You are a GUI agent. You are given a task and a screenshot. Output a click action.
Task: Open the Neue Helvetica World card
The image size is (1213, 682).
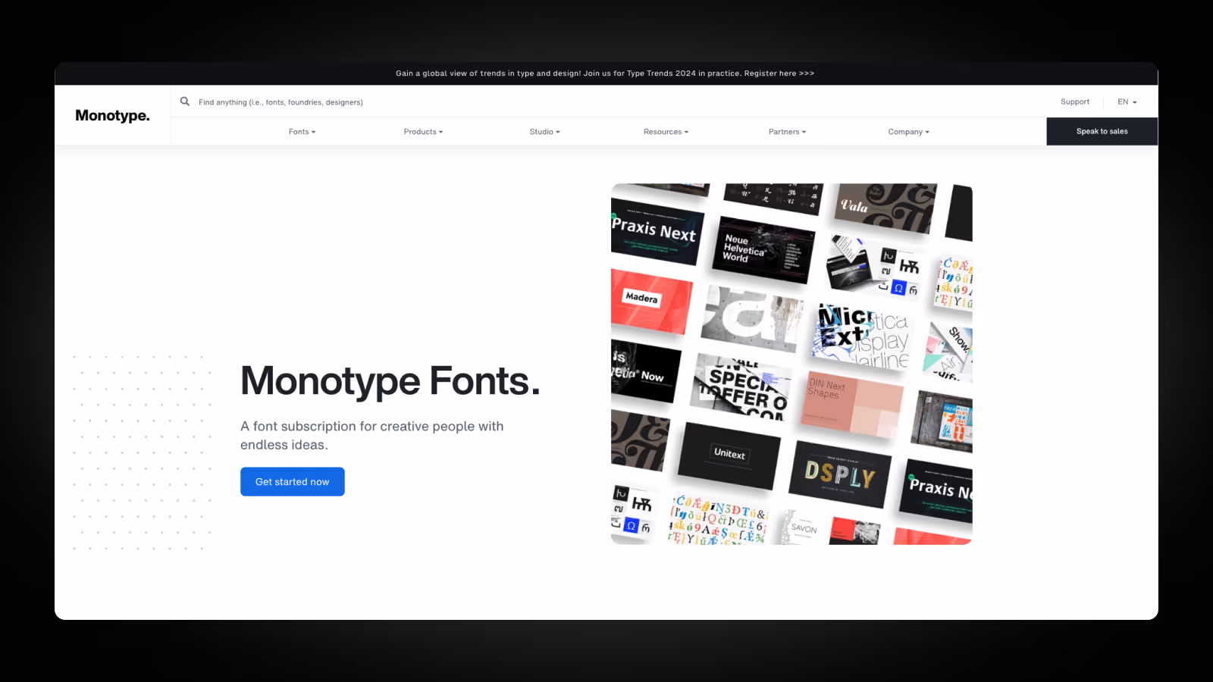point(763,250)
